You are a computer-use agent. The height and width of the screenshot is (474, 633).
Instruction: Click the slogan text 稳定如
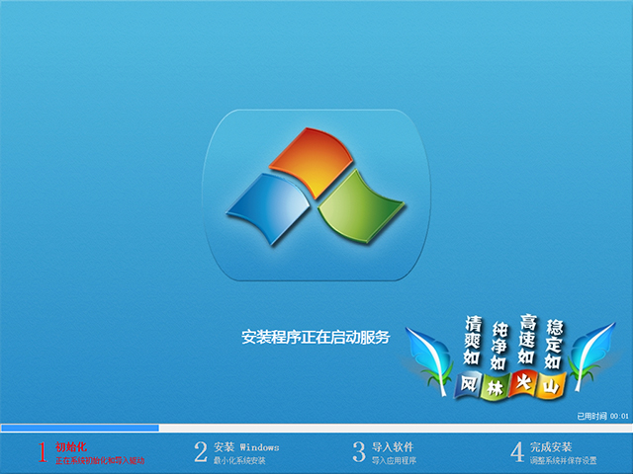tap(554, 345)
